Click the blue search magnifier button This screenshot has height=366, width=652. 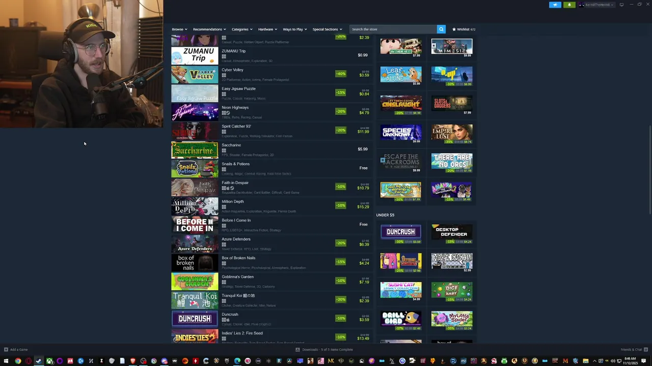441,29
